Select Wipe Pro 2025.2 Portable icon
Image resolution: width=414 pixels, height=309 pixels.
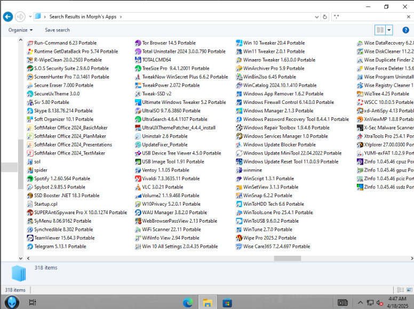pyautogui.click(x=239, y=238)
